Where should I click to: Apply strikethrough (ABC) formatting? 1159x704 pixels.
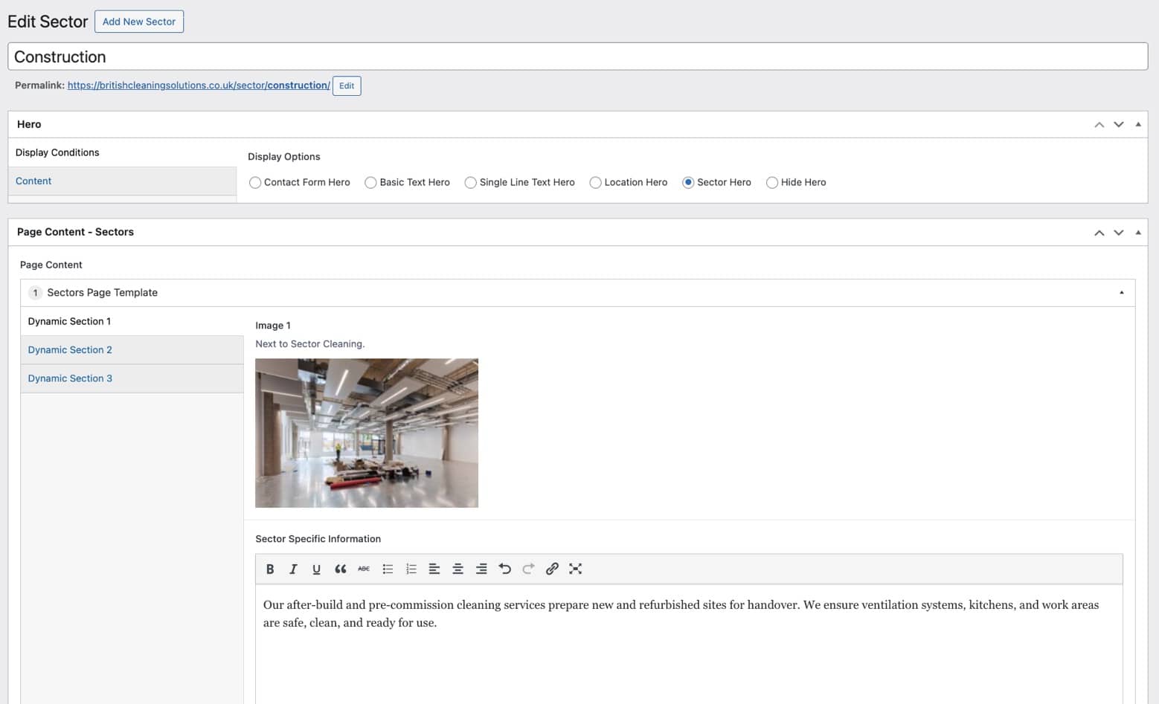click(364, 569)
